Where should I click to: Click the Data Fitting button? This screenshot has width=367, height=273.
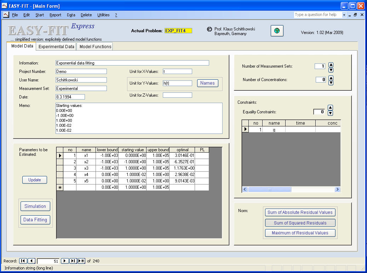click(x=35, y=220)
